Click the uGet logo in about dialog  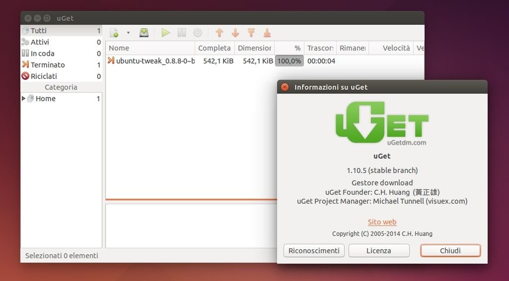[382, 124]
